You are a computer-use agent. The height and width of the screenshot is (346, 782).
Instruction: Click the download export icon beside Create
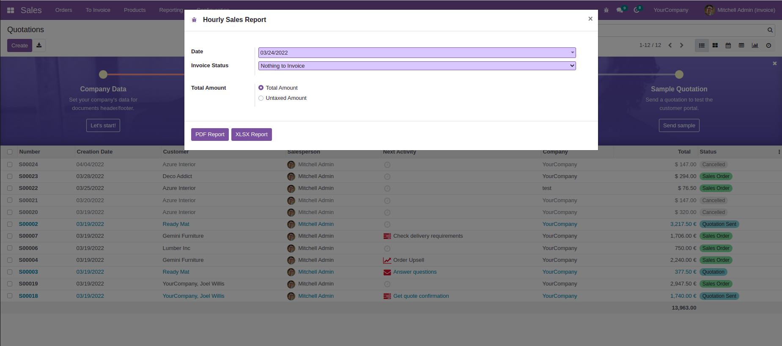click(x=39, y=45)
